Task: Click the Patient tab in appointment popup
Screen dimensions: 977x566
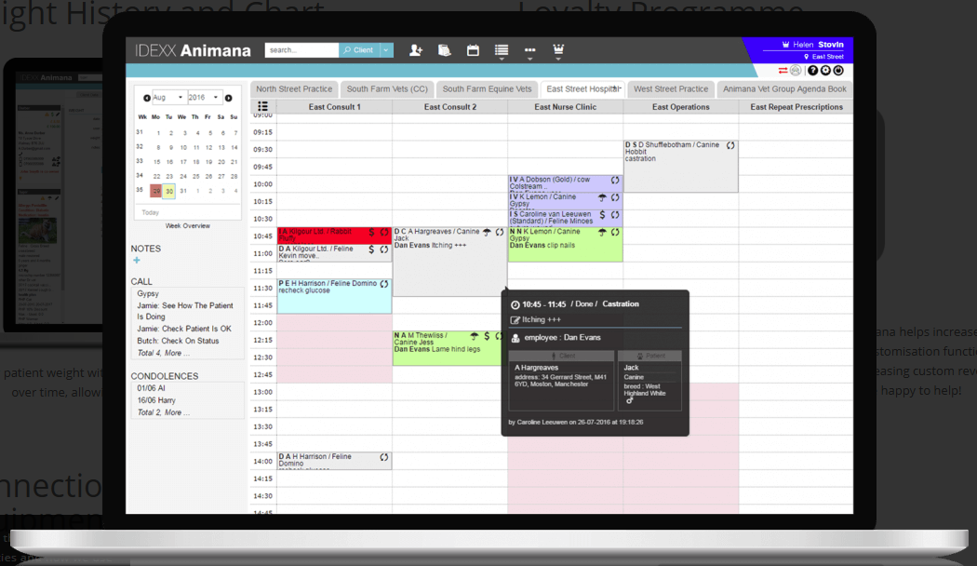Action: tap(649, 356)
